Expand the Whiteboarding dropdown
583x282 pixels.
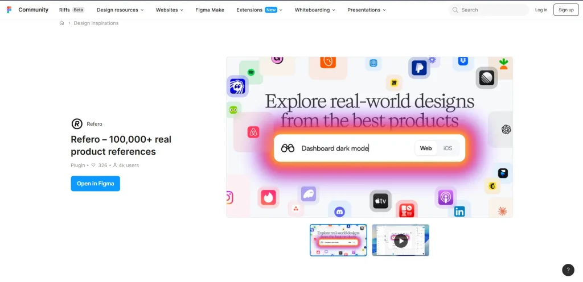(315, 10)
